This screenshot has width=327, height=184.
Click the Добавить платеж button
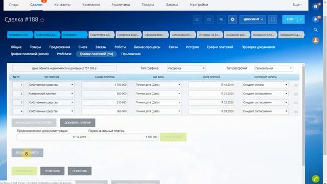(x=78, y=123)
